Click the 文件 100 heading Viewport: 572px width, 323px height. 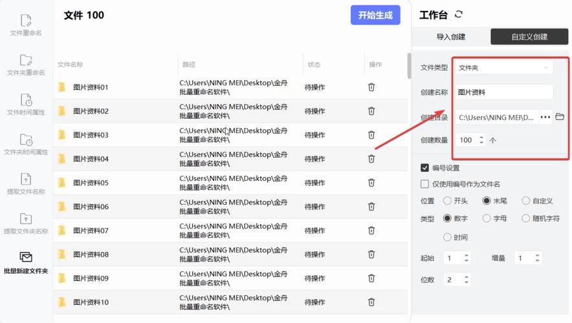(84, 15)
